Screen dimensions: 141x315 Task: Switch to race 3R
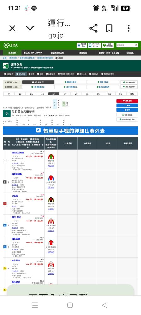(31, 94)
